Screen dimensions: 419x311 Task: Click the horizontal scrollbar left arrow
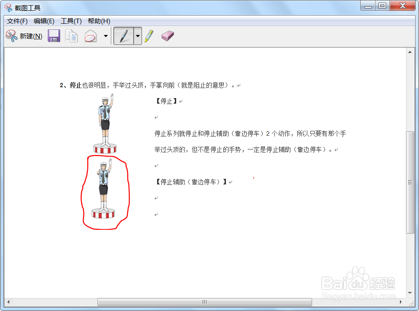click(x=9, y=302)
